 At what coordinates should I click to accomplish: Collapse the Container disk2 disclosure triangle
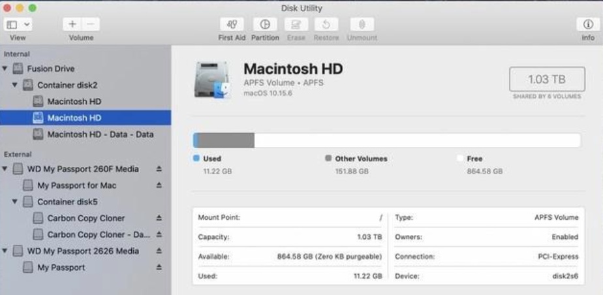(x=15, y=85)
